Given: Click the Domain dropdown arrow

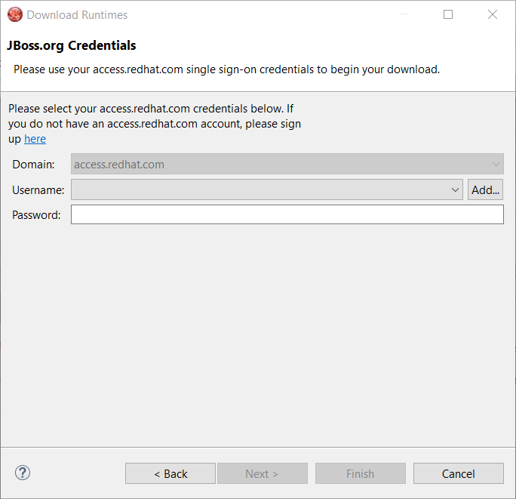Looking at the screenshot, I should pyautogui.click(x=496, y=164).
